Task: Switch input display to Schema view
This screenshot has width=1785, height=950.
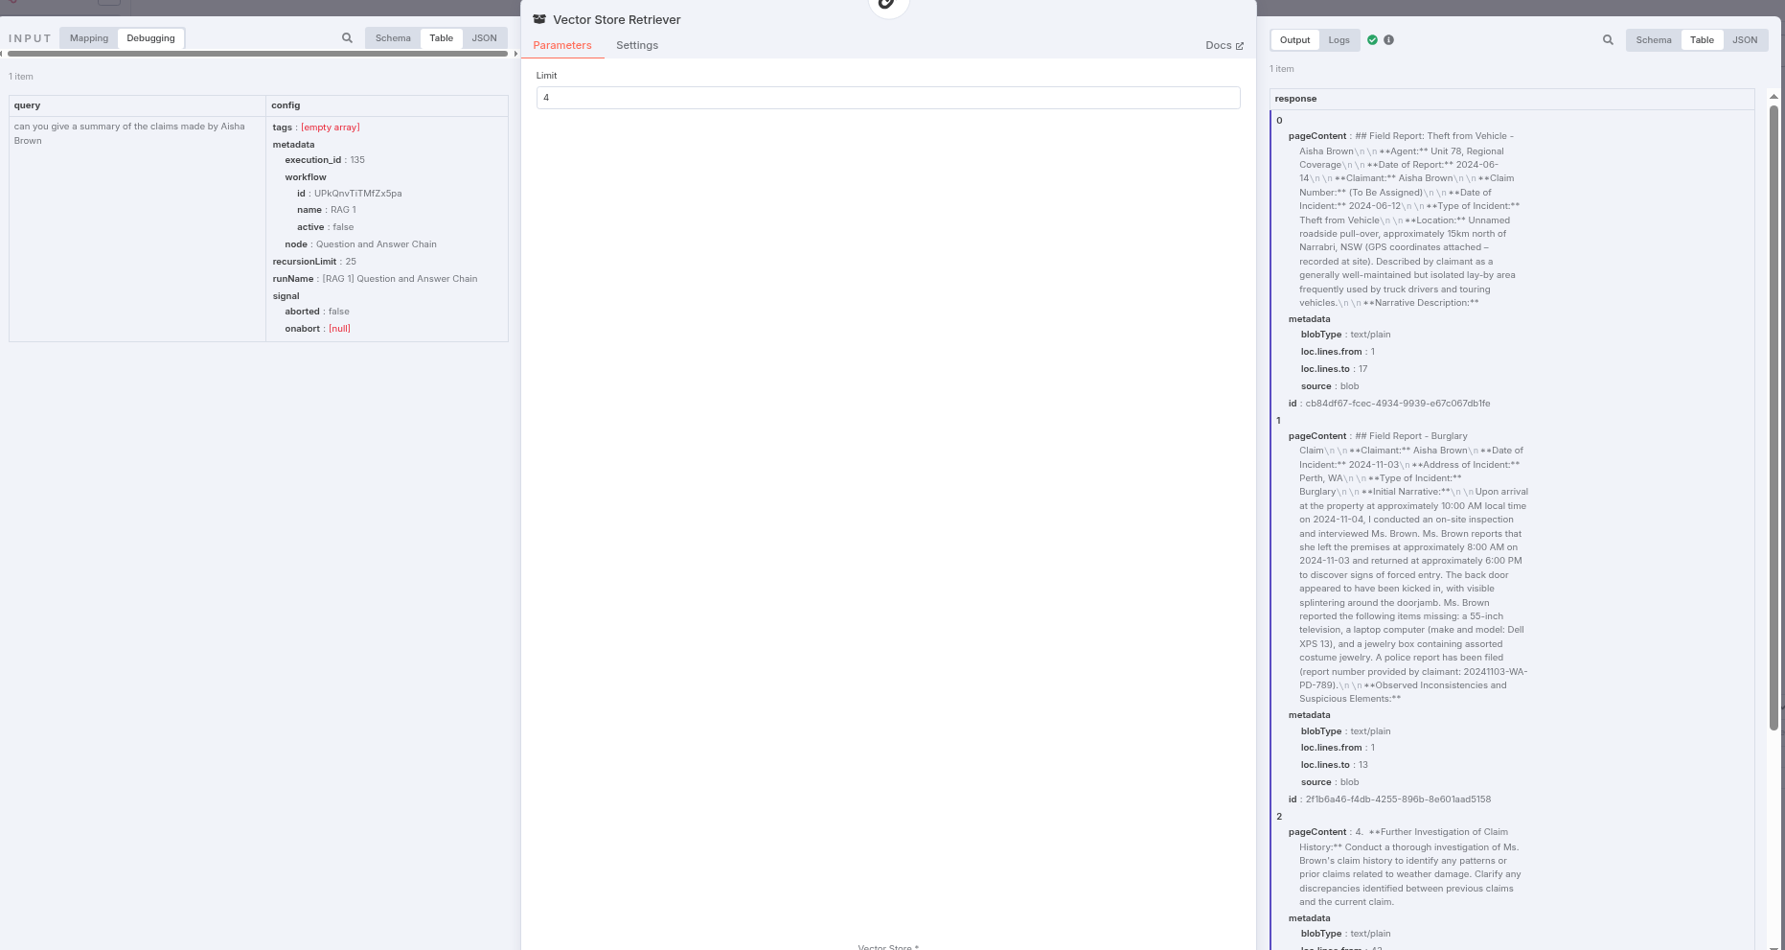Action: pyautogui.click(x=393, y=38)
